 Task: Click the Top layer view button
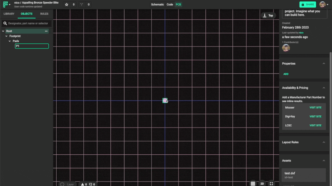(268, 15)
